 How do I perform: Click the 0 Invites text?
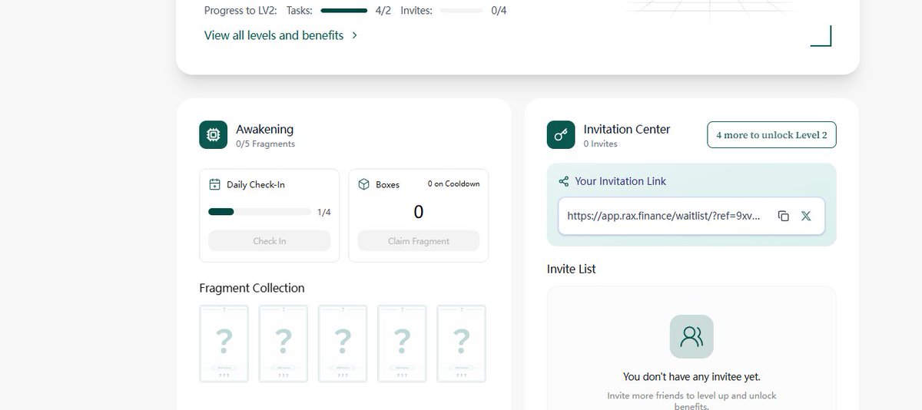click(601, 144)
